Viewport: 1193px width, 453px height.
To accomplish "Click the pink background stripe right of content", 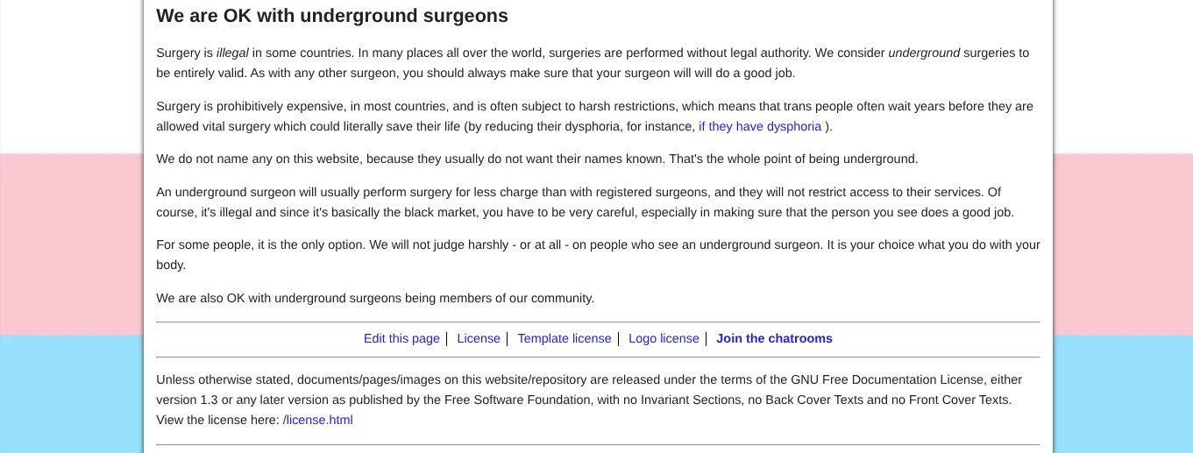I will point(1122,244).
